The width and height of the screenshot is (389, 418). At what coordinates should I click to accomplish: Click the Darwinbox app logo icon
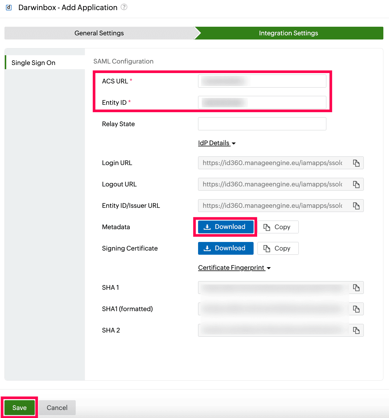pyautogui.click(x=9, y=7)
